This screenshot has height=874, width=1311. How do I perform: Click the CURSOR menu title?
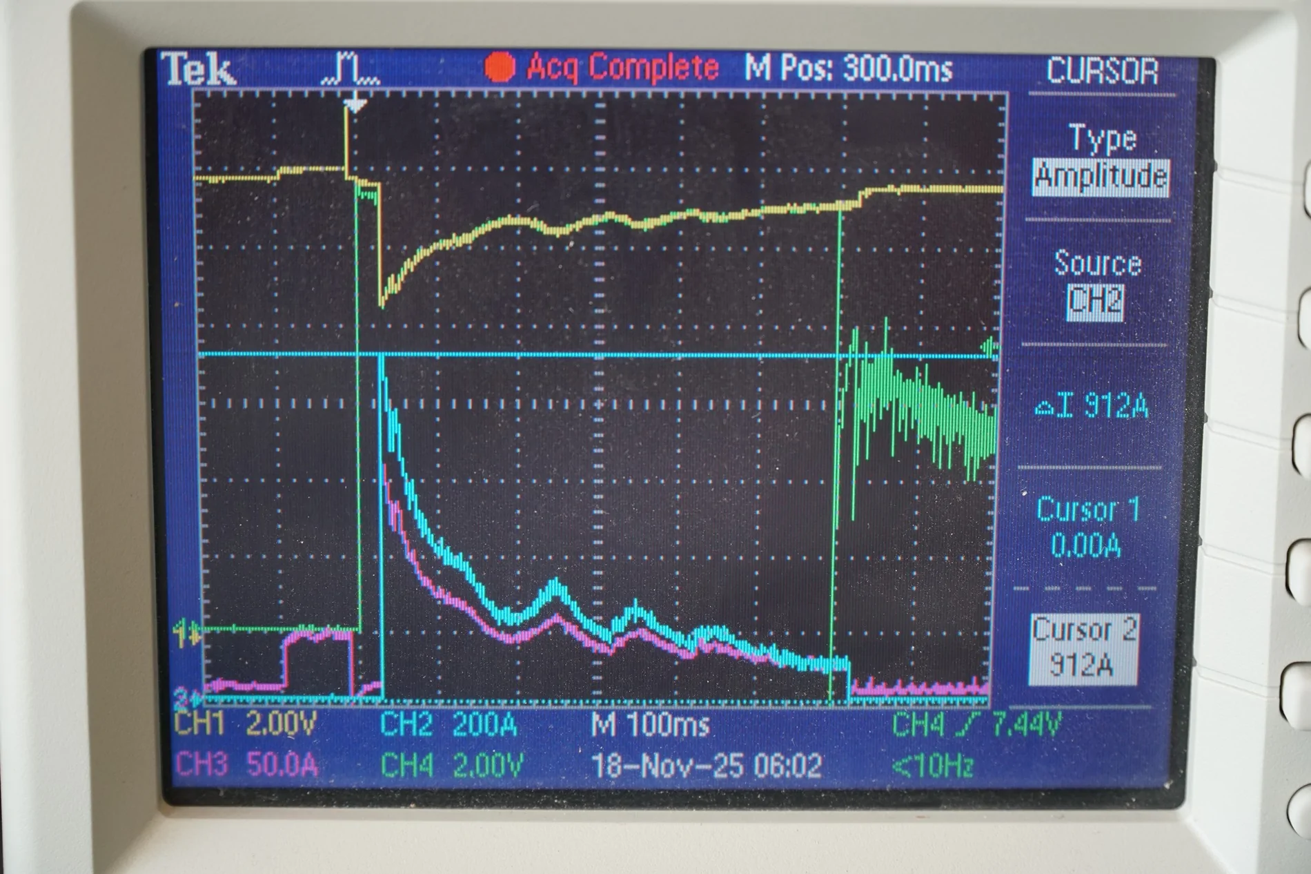point(1102,71)
